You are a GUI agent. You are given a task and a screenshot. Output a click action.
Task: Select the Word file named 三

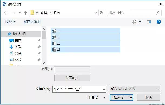click(x=86, y=43)
